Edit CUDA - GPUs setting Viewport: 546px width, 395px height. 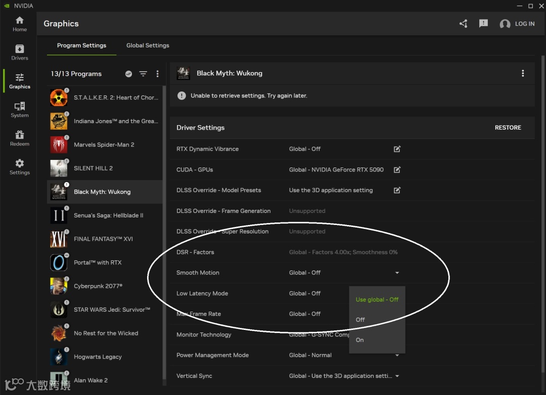397,170
